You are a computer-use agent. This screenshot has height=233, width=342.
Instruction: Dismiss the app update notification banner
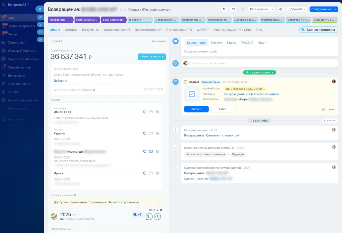[x=159, y=202]
